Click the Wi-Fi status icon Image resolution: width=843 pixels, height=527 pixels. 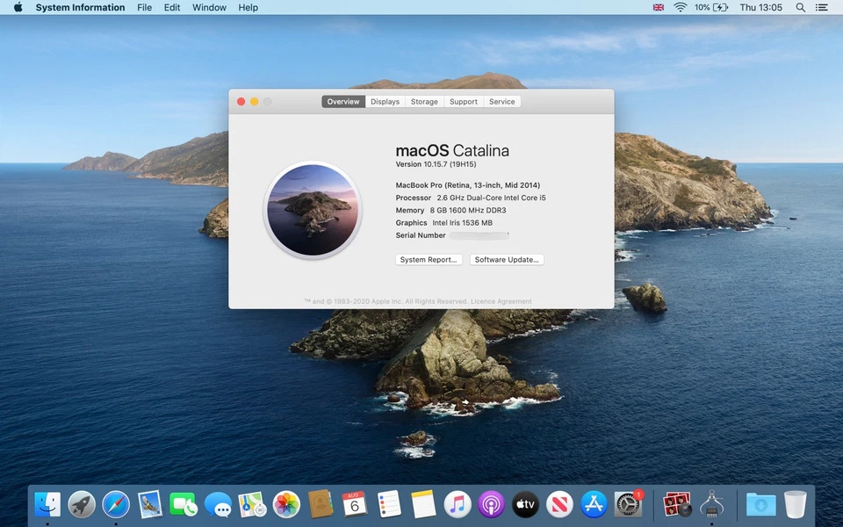tap(680, 8)
